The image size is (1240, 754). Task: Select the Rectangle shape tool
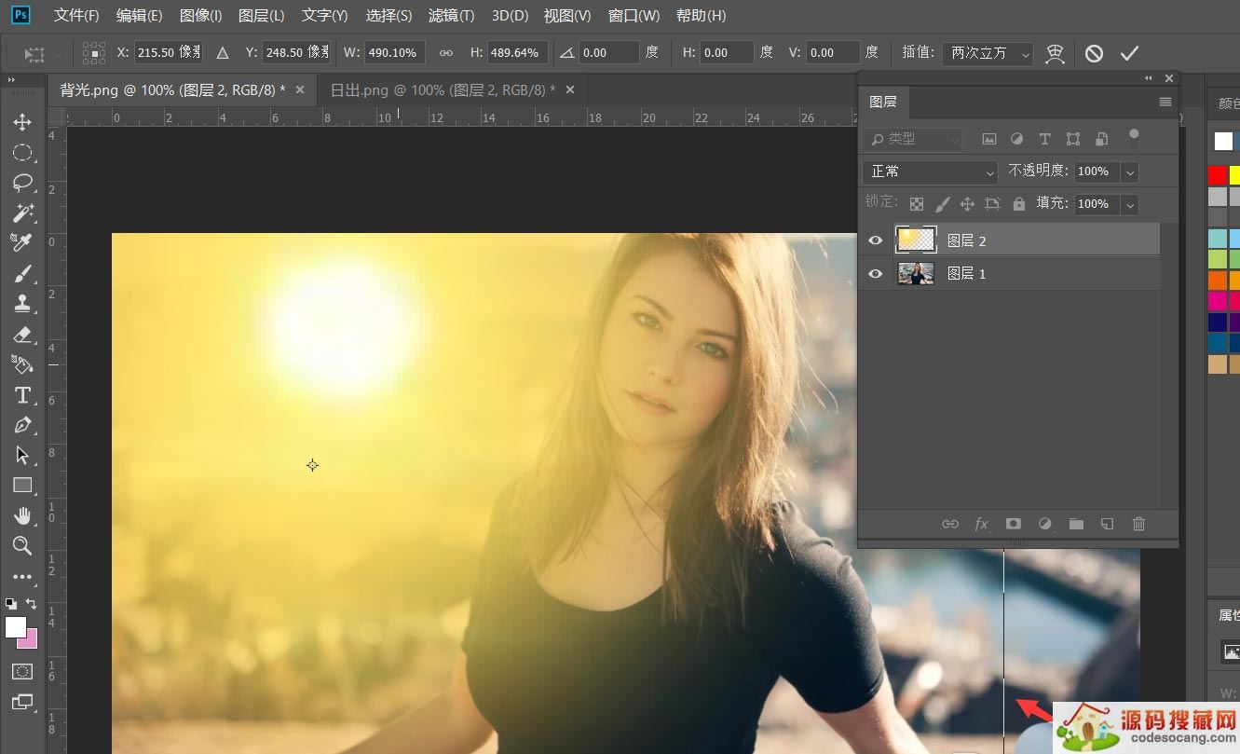click(x=22, y=486)
